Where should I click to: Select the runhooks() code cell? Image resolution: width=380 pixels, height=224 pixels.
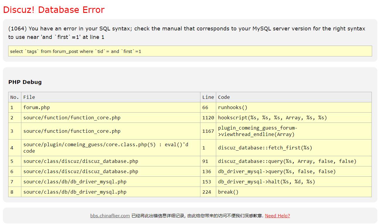pos(294,107)
